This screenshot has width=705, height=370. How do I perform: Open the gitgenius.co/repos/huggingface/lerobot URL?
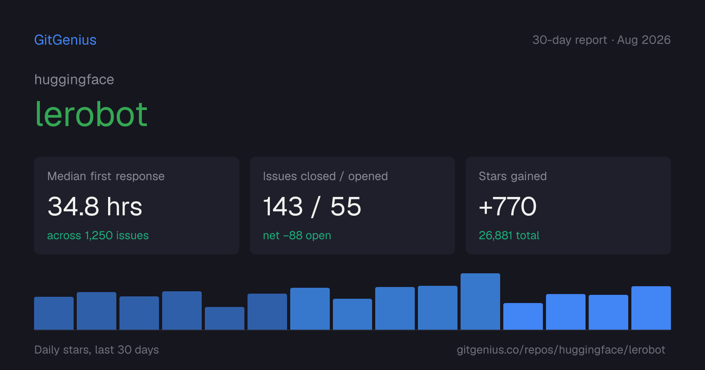[561, 350]
